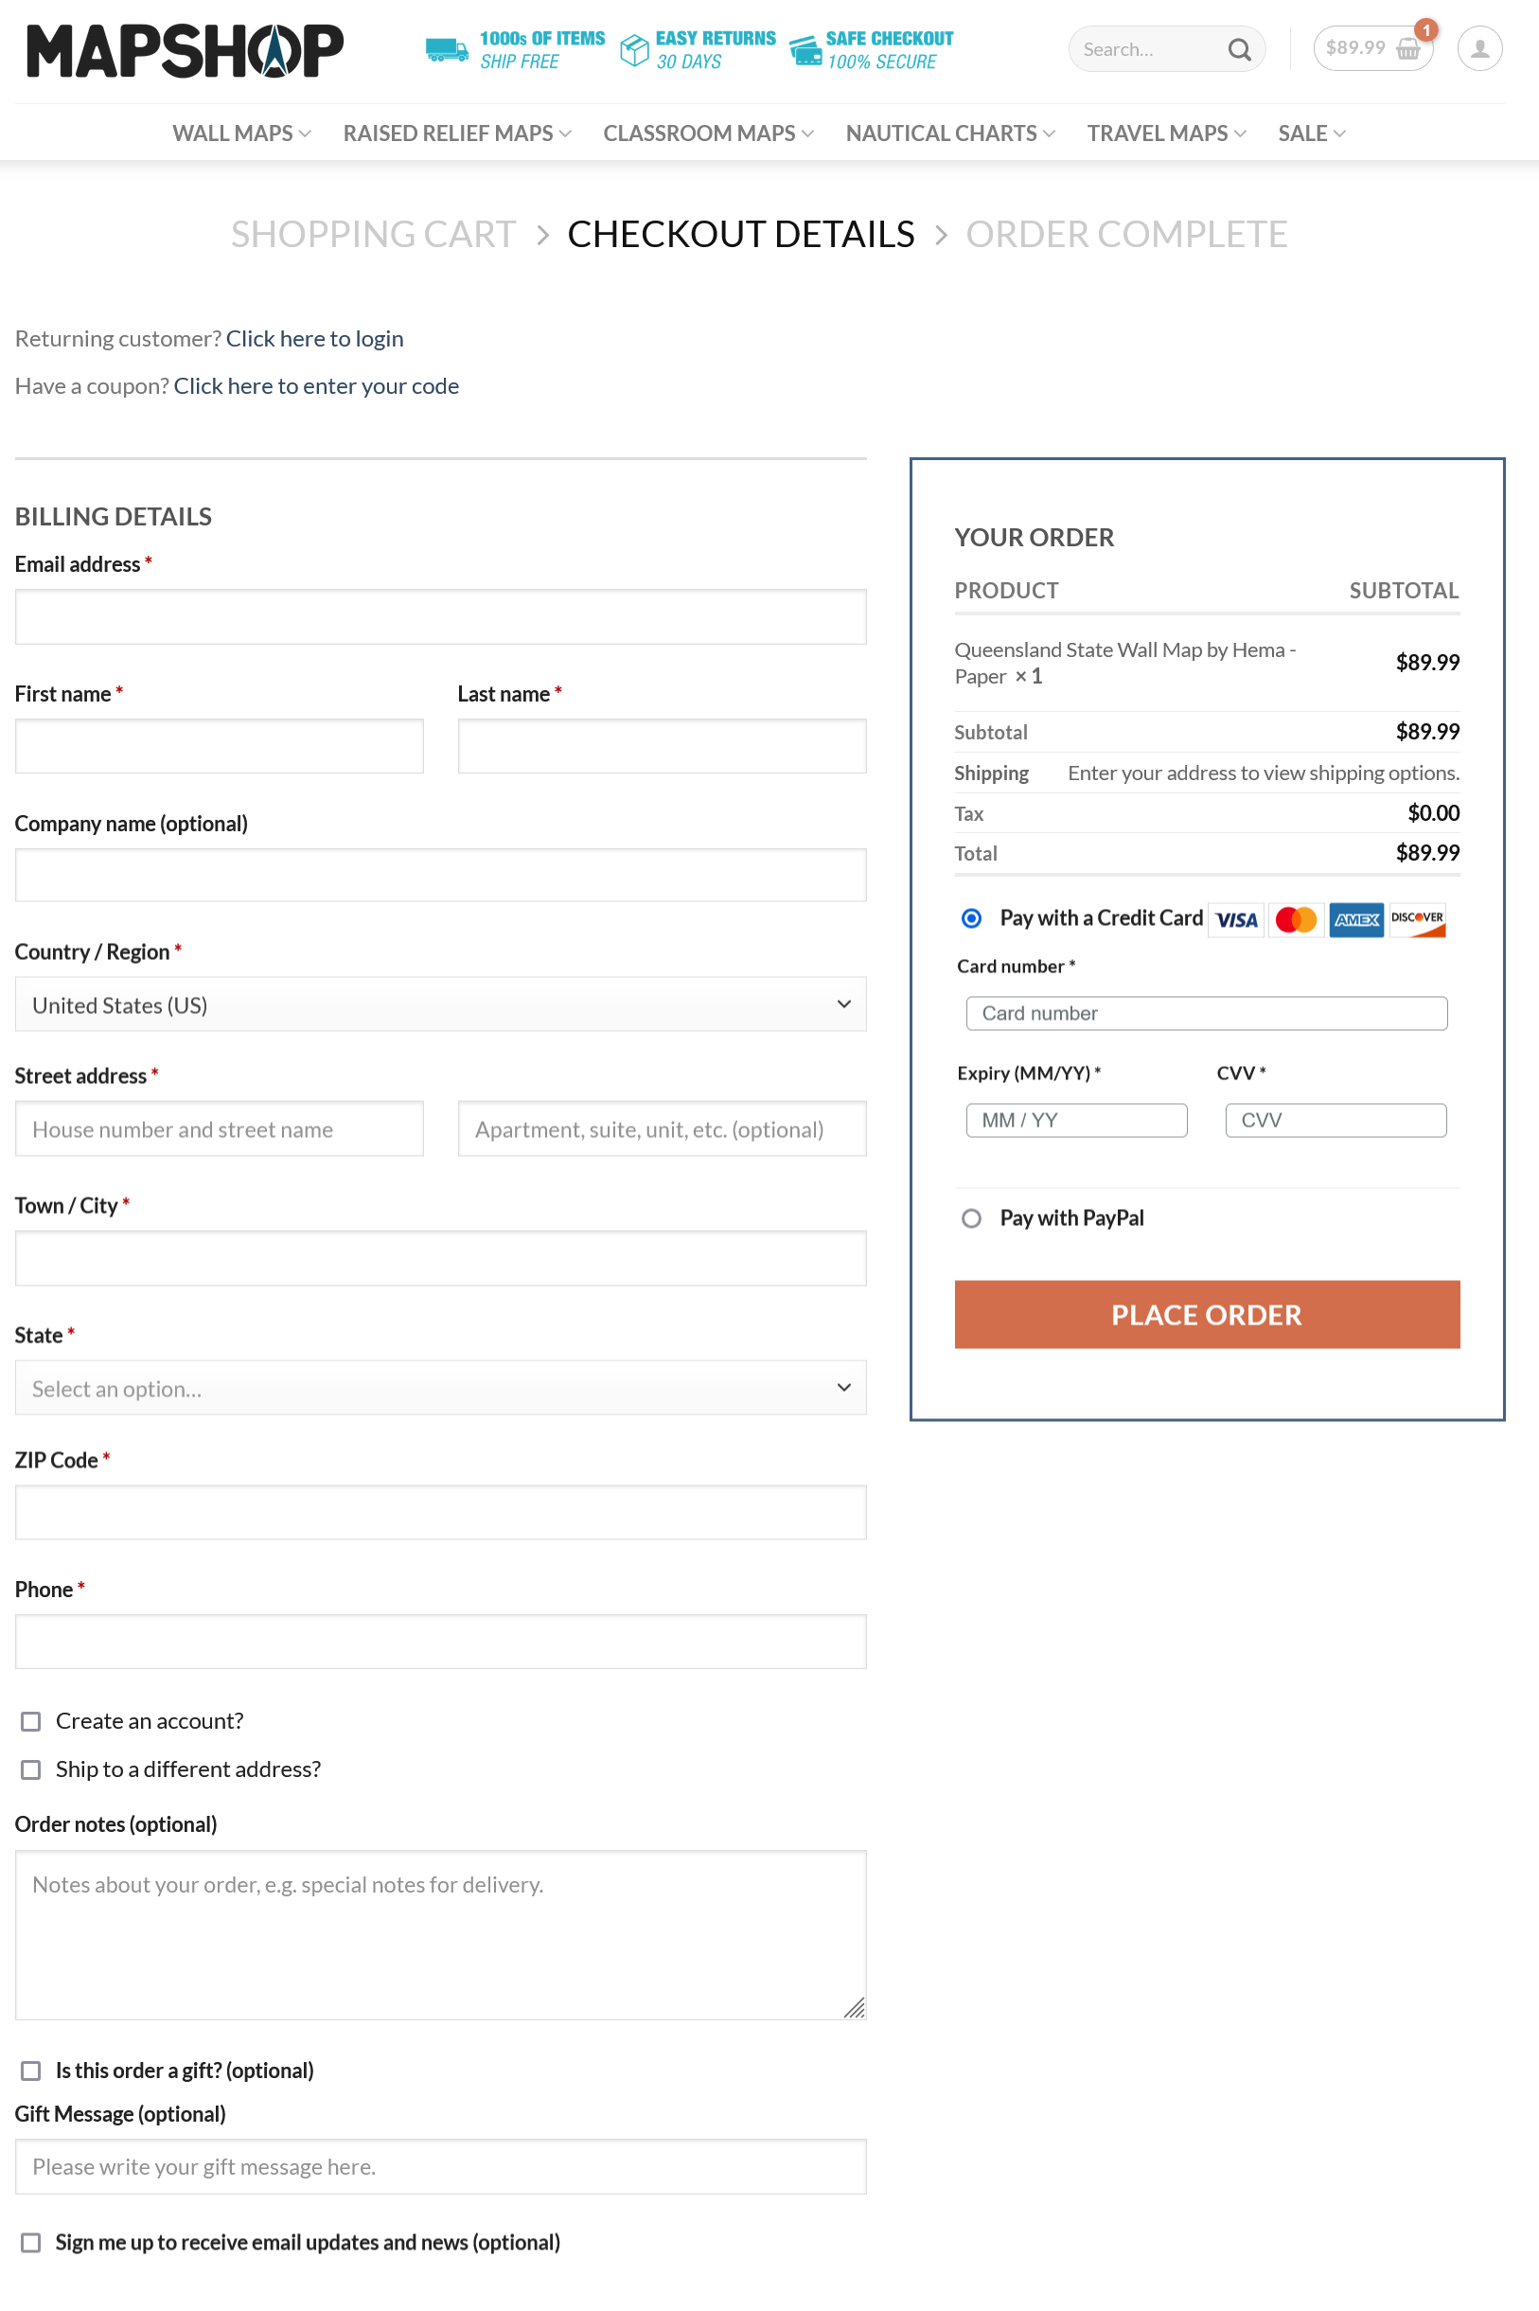The image size is (1539, 2311).
Task: Open the Country / Region dropdown
Action: coord(440,1004)
